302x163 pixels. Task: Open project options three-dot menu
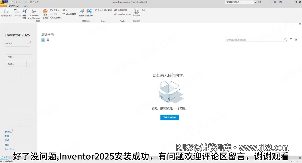32,43
